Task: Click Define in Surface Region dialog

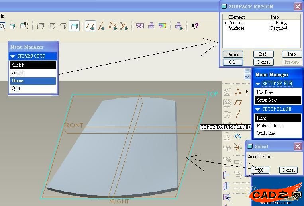Action: [x=233, y=55]
